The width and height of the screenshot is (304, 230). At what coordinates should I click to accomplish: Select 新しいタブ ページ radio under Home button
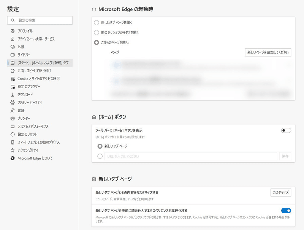[x=100, y=146]
